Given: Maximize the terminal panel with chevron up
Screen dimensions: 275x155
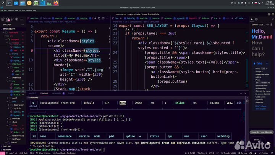Looking at the screenshot, I should tap(241, 93).
